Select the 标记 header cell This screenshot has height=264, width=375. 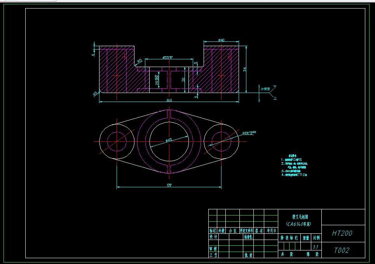[213, 231]
